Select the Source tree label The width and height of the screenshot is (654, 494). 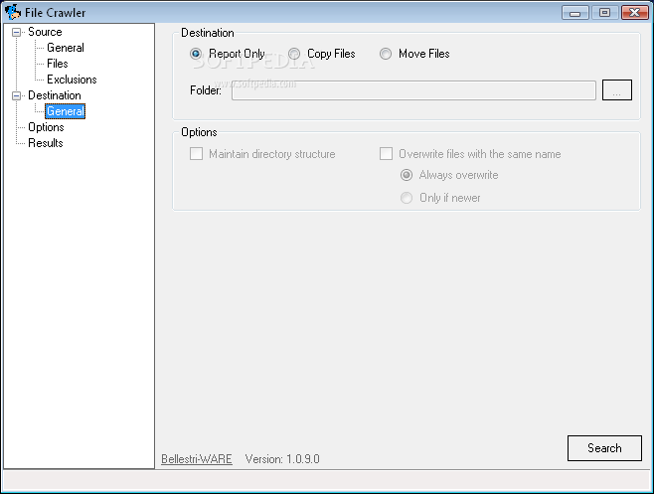pyautogui.click(x=45, y=32)
